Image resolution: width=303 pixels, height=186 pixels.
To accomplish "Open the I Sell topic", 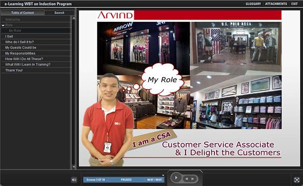I will [x=36, y=36].
